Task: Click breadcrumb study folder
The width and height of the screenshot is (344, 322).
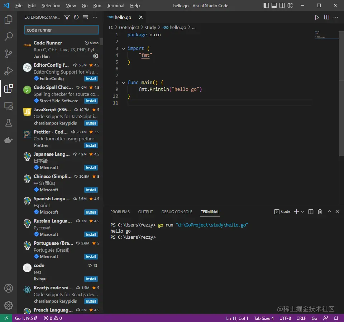Action: 150,28
